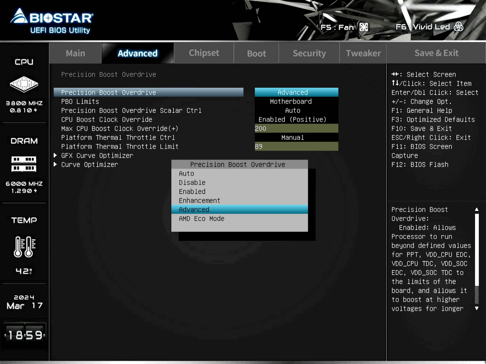
Task: Click the F5 Fan icon
Action: point(364,27)
